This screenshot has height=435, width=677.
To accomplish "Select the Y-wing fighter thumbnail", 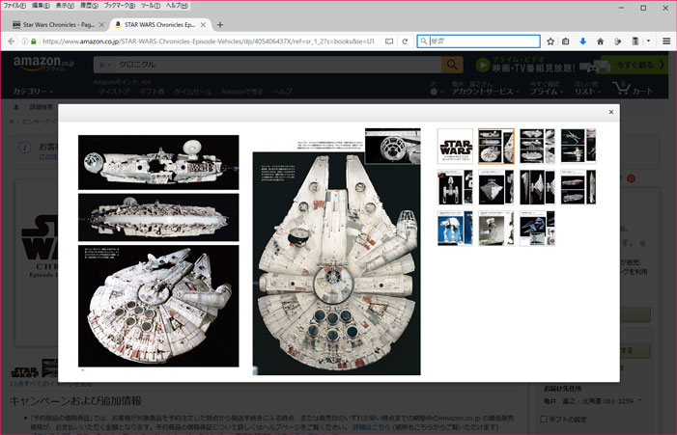I will click(x=455, y=187).
